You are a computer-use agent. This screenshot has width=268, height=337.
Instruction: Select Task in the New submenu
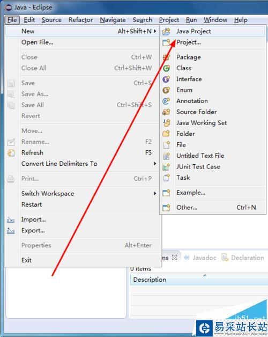(213, 178)
